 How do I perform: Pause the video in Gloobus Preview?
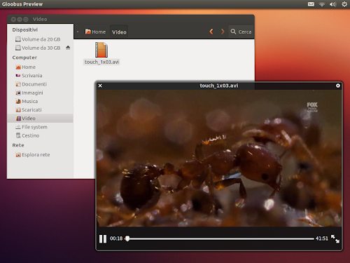103,239
